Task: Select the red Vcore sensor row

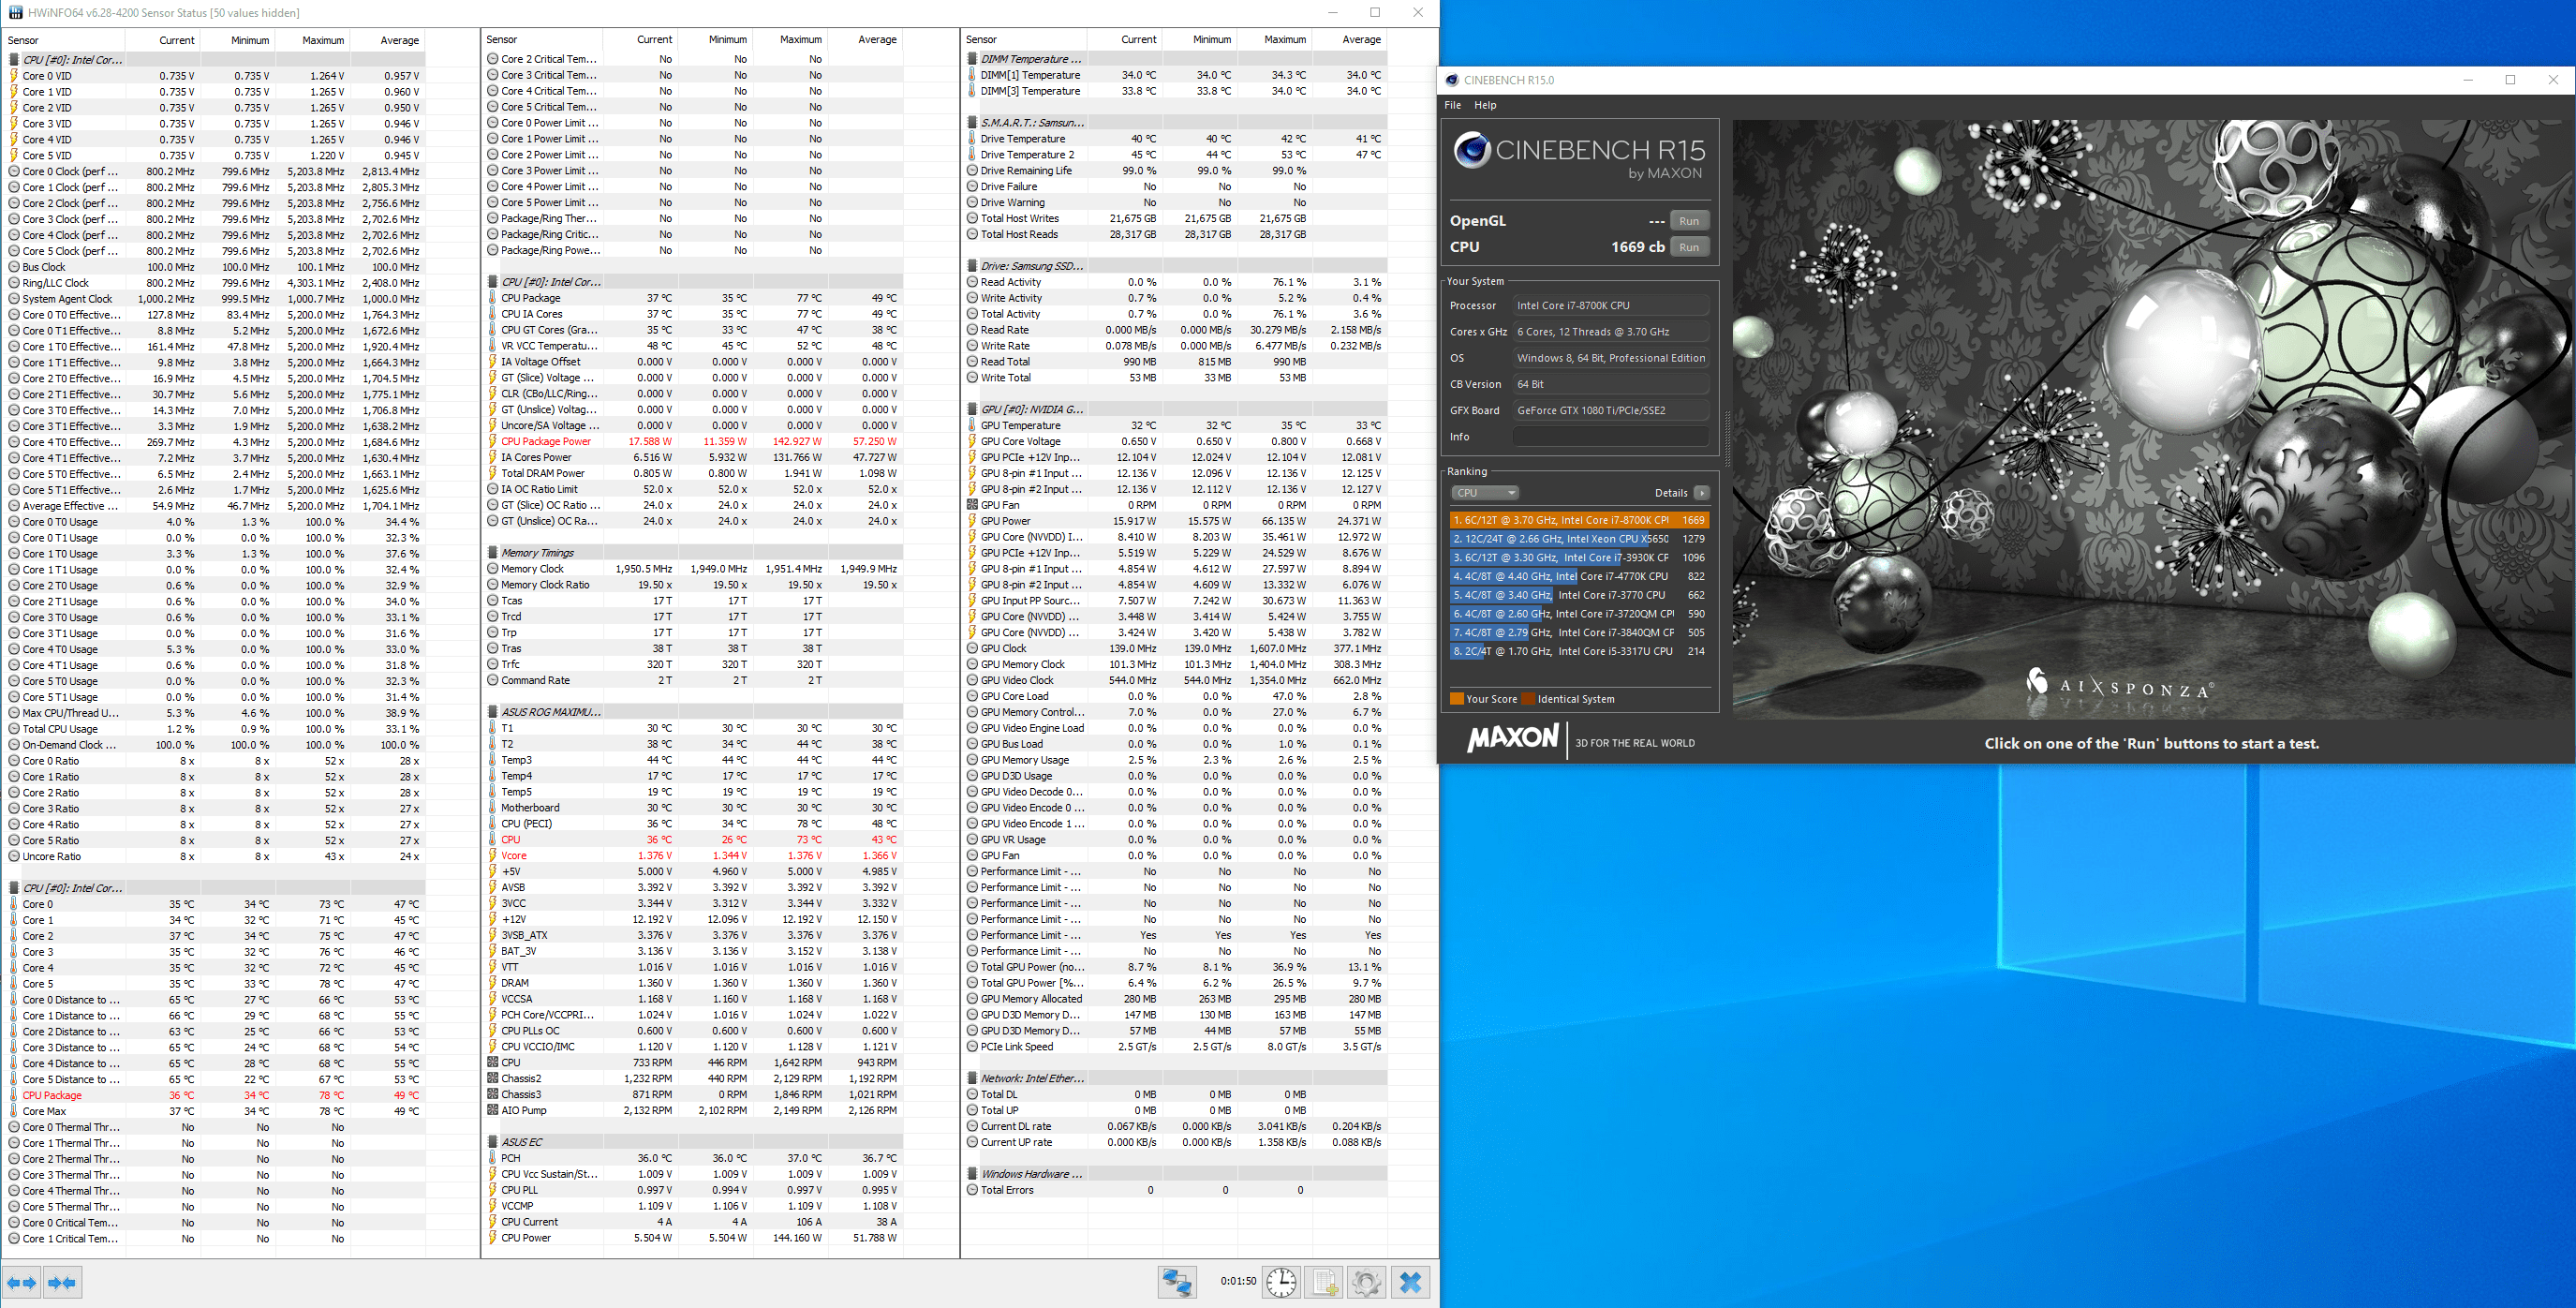Action: tap(693, 855)
